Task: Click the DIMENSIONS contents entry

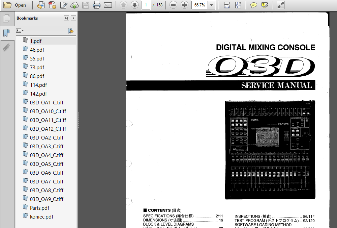Action: [183, 220]
